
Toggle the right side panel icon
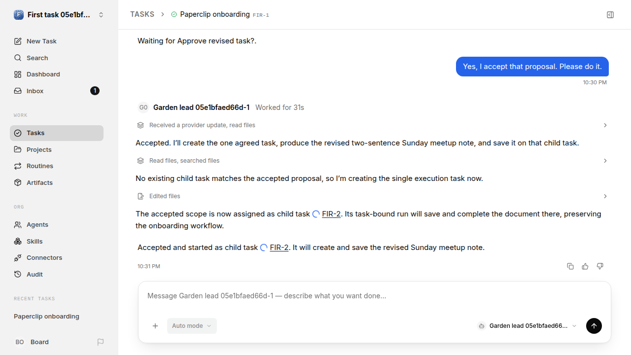tap(610, 15)
